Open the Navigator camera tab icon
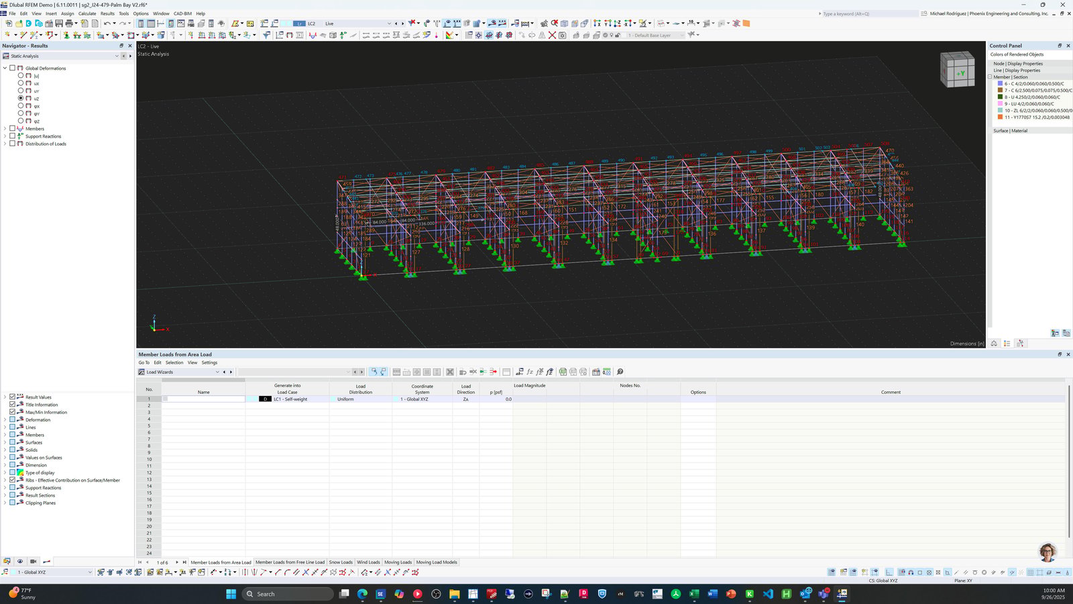 tap(33, 561)
